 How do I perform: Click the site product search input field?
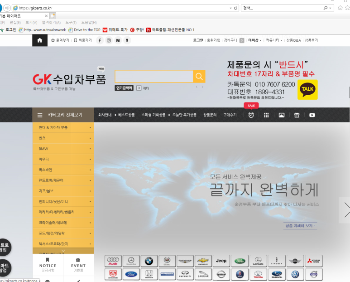[154, 77]
